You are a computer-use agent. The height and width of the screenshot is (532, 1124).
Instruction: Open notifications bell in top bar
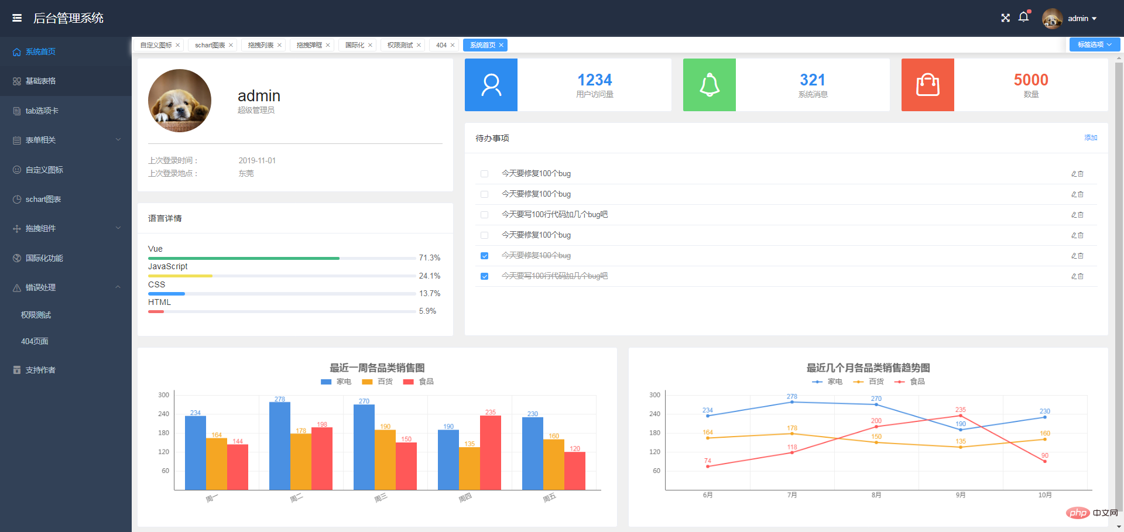(x=1023, y=18)
